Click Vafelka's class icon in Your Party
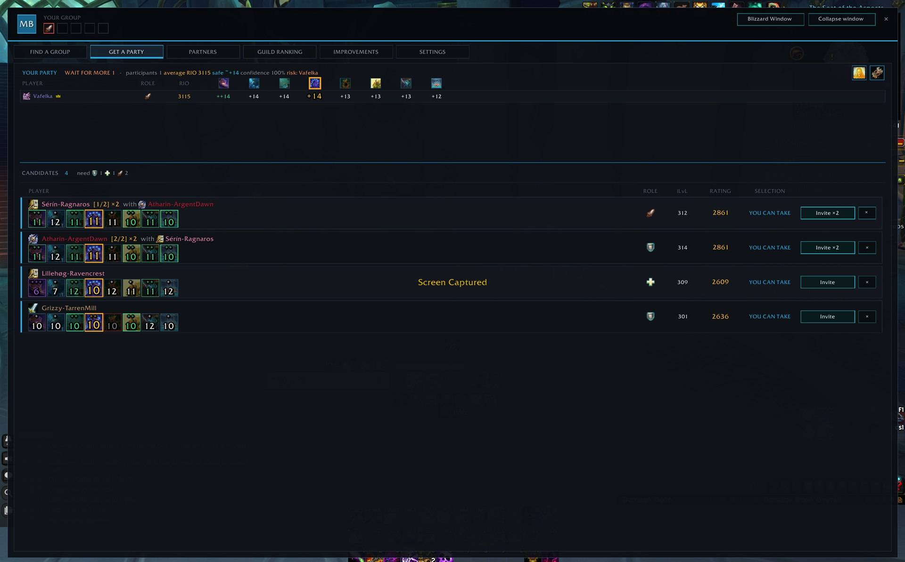This screenshot has width=905, height=562. click(x=26, y=96)
